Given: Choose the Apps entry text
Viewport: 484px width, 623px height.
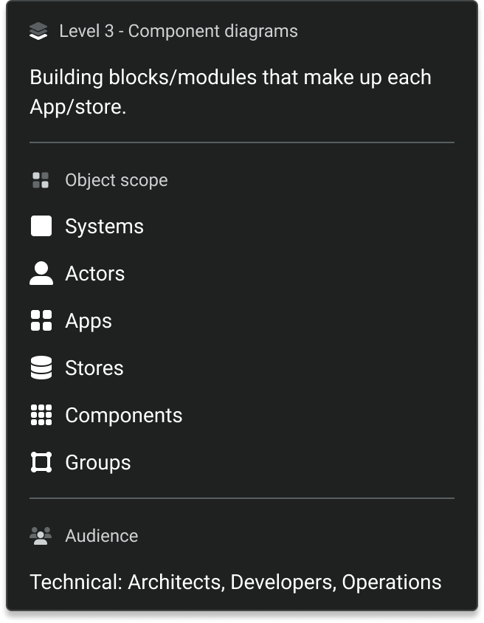Looking at the screenshot, I should click(89, 321).
